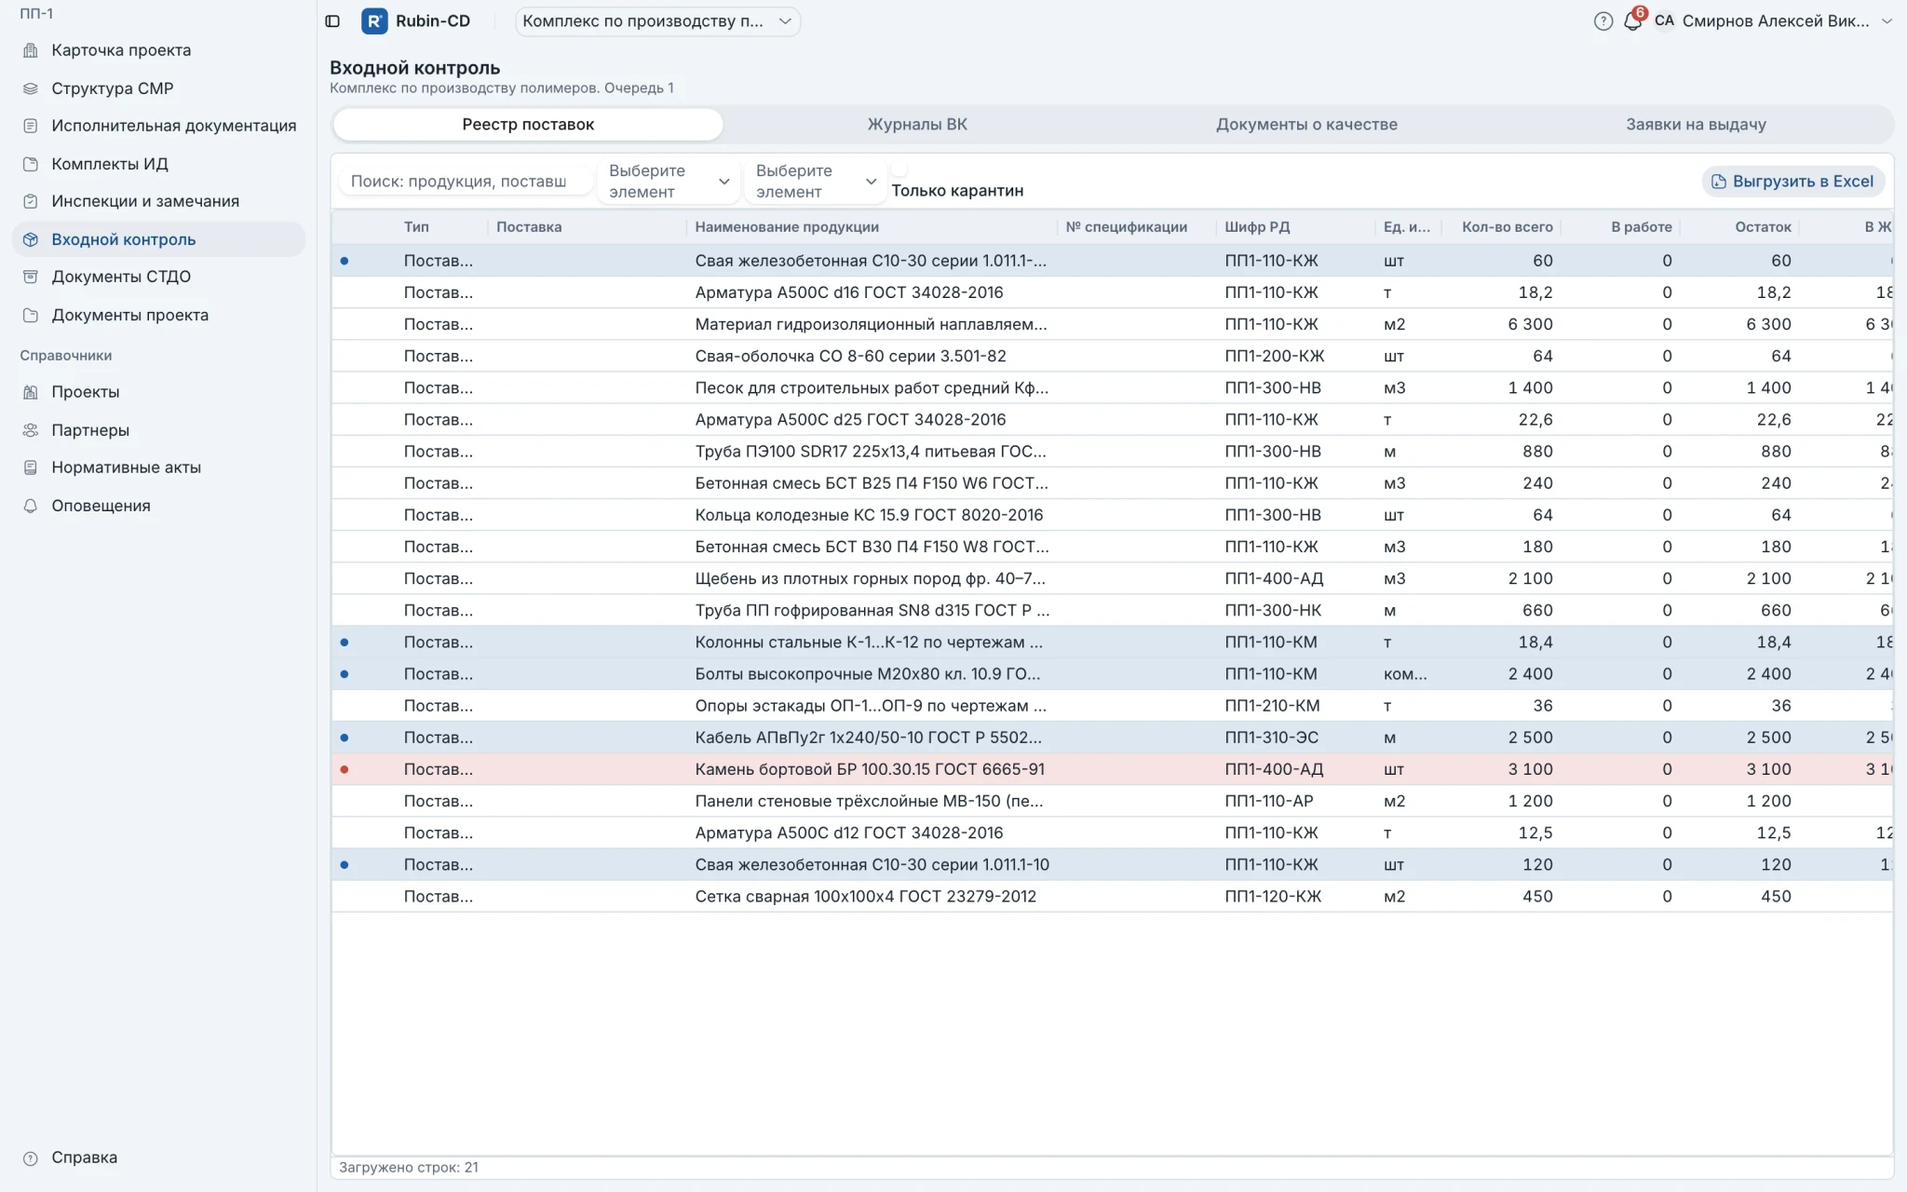The image size is (1907, 1192).
Task: Click Выгрузить в Excel button
Action: (x=1793, y=182)
